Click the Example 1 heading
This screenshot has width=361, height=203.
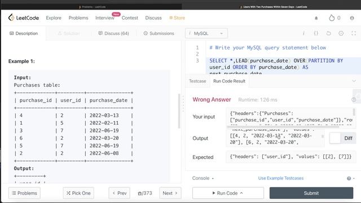[21, 61]
